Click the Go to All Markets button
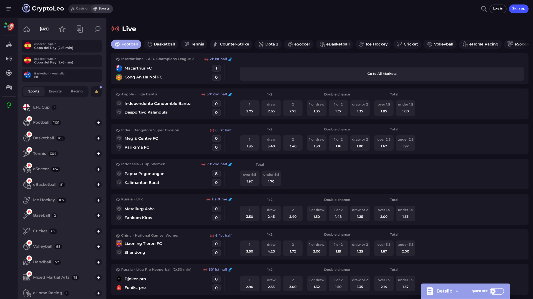 [382, 74]
